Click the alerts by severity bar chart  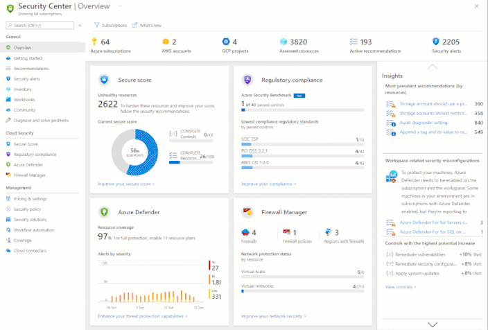151,284
